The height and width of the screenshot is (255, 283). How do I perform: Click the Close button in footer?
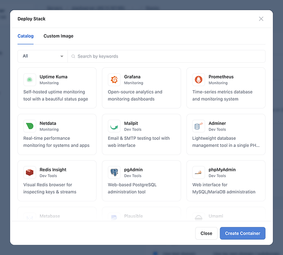tap(206, 233)
